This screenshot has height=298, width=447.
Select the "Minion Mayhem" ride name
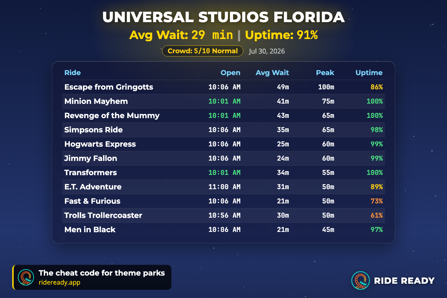point(96,101)
